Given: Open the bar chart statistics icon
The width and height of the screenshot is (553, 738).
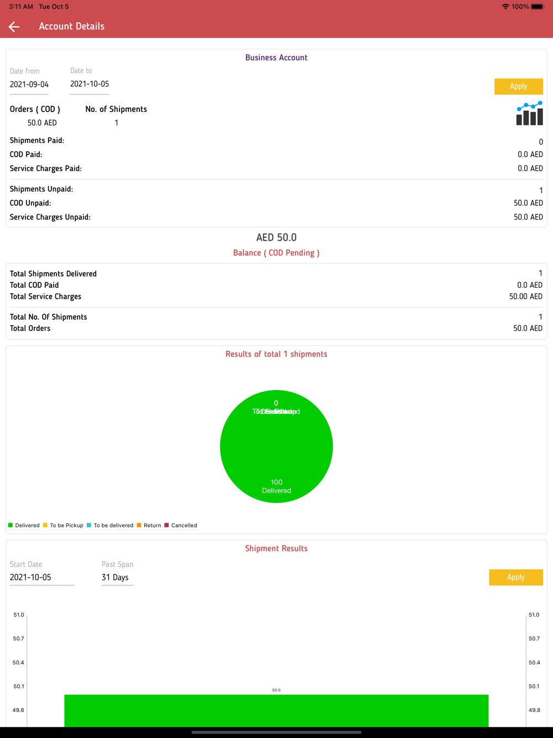Looking at the screenshot, I should tap(529, 113).
